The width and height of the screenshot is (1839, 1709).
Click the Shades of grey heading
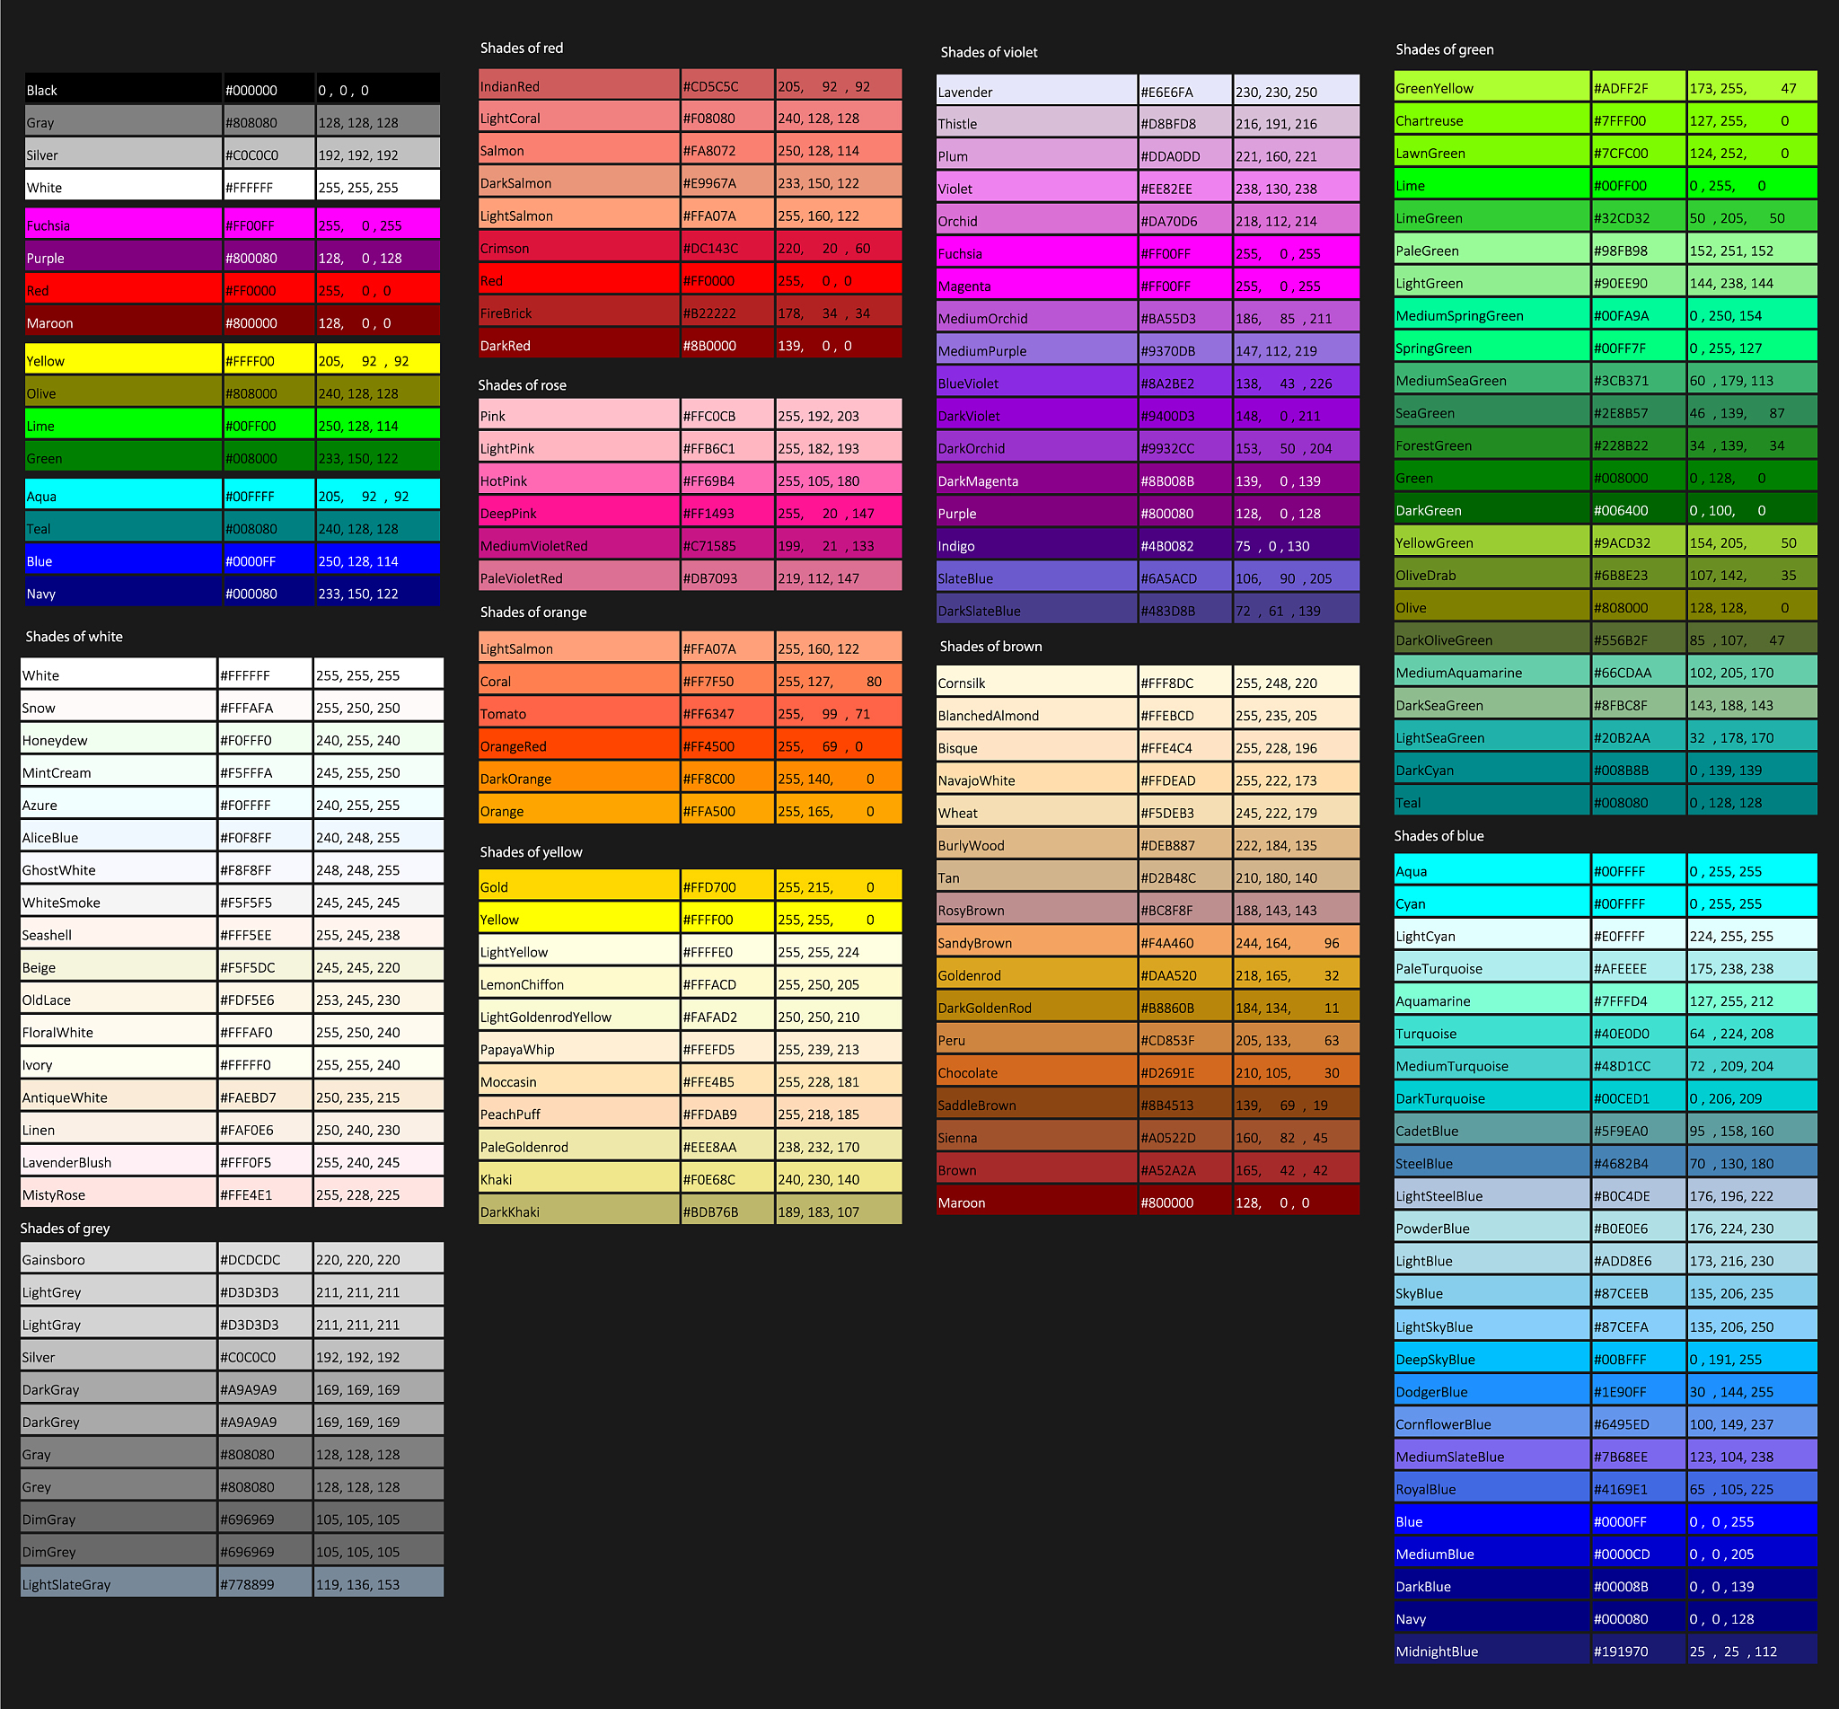click(65, 1229)
